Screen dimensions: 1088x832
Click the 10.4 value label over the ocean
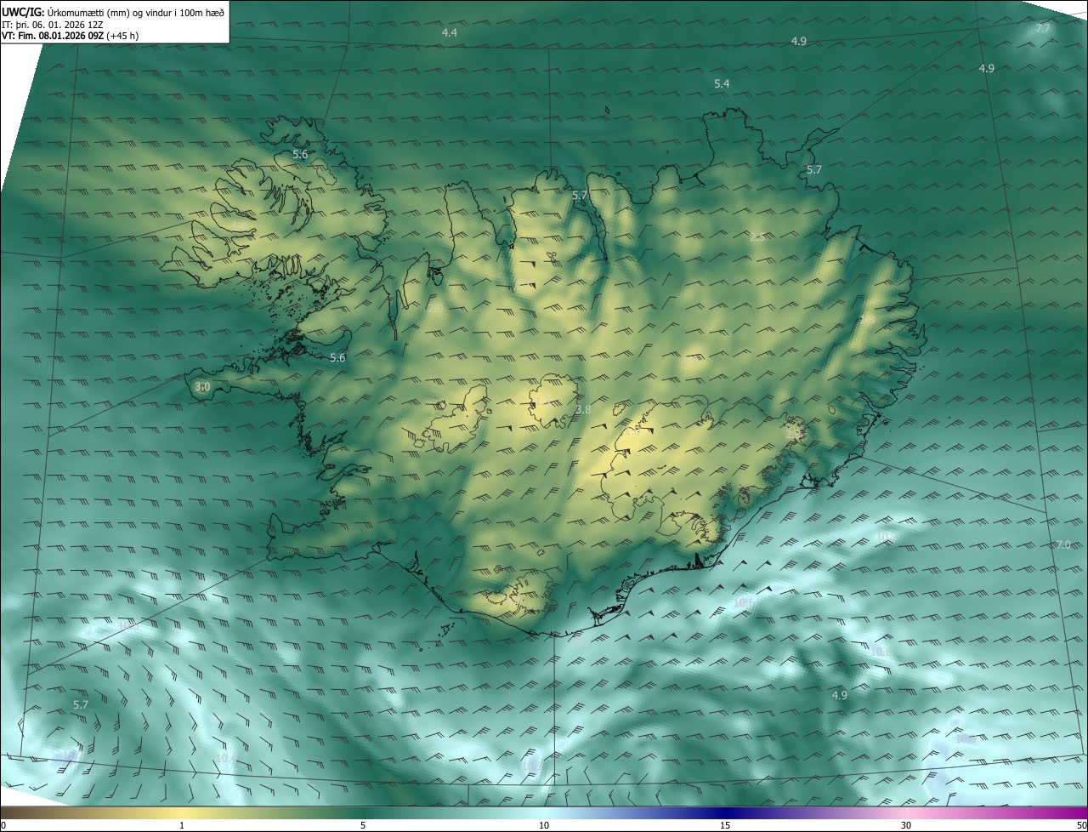[x=226, y=758]
